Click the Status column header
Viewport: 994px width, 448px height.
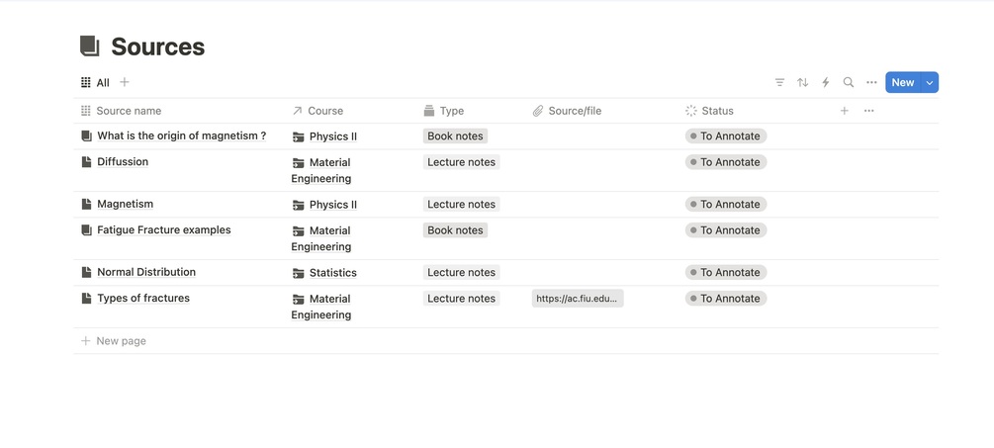coord(717,111)
